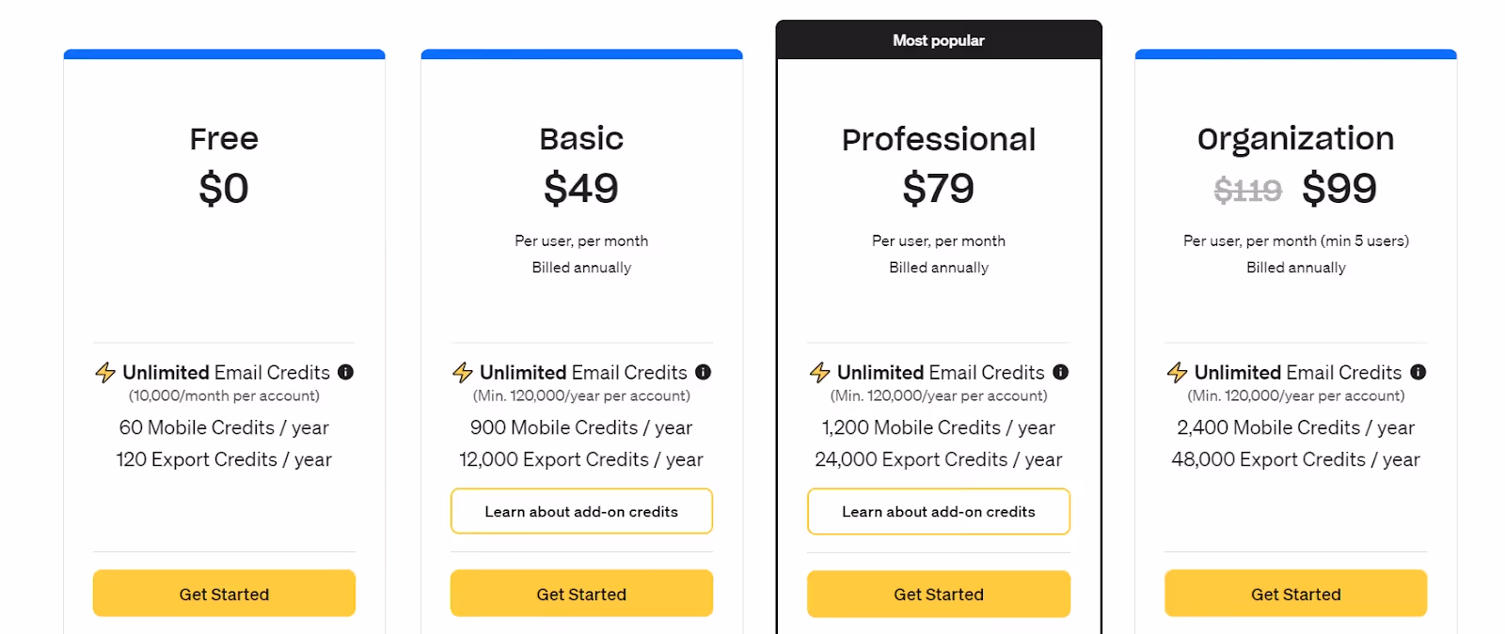This screenshot has width=1505, height=634.
Task: Click the lightning bolt icon in the Free plan
Action: [104, 372]
